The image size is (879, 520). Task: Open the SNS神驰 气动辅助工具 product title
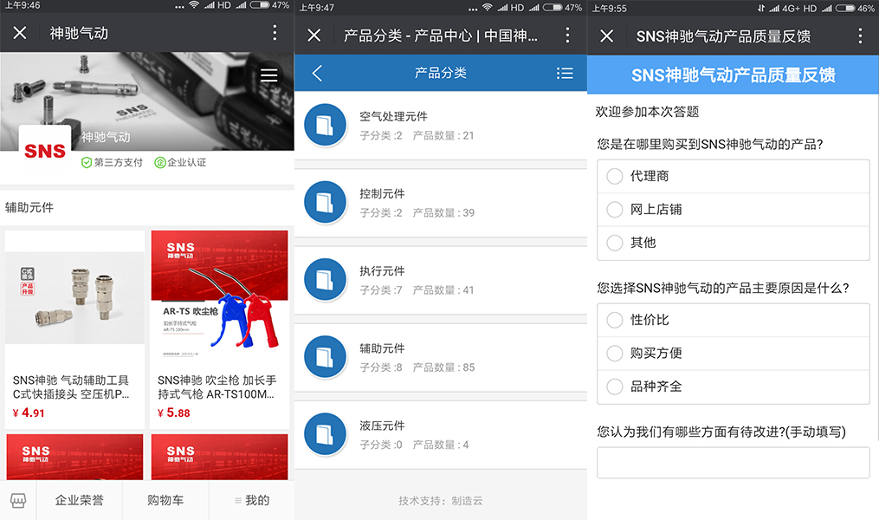tap(71, 387)
